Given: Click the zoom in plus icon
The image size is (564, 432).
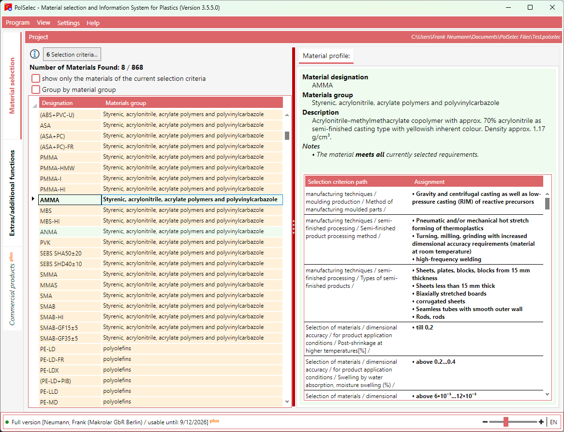Looking at the screenshot, I should coord(541,422).
